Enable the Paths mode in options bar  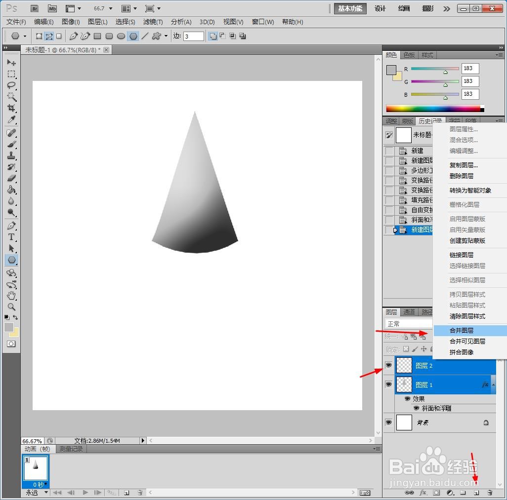click(x=49, y=36)
